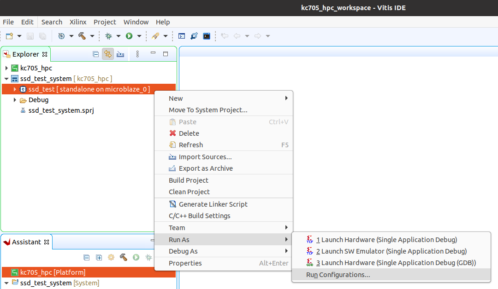Choose New in the context menu
This screenshot has width=498, height=289.
tap(224, 98)
